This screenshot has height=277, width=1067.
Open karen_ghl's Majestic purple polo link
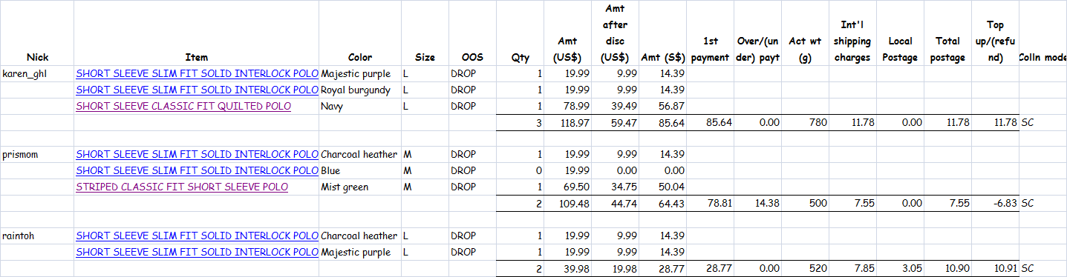[x=197, y=73]
